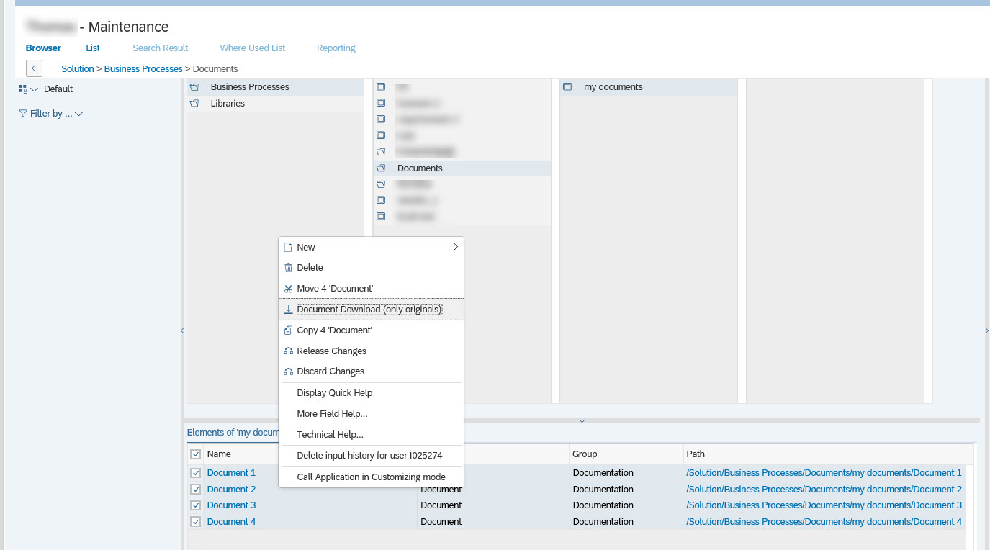Click the Discard Changes icon
Viewport: 990px width, 550px height.
[288, 371]
